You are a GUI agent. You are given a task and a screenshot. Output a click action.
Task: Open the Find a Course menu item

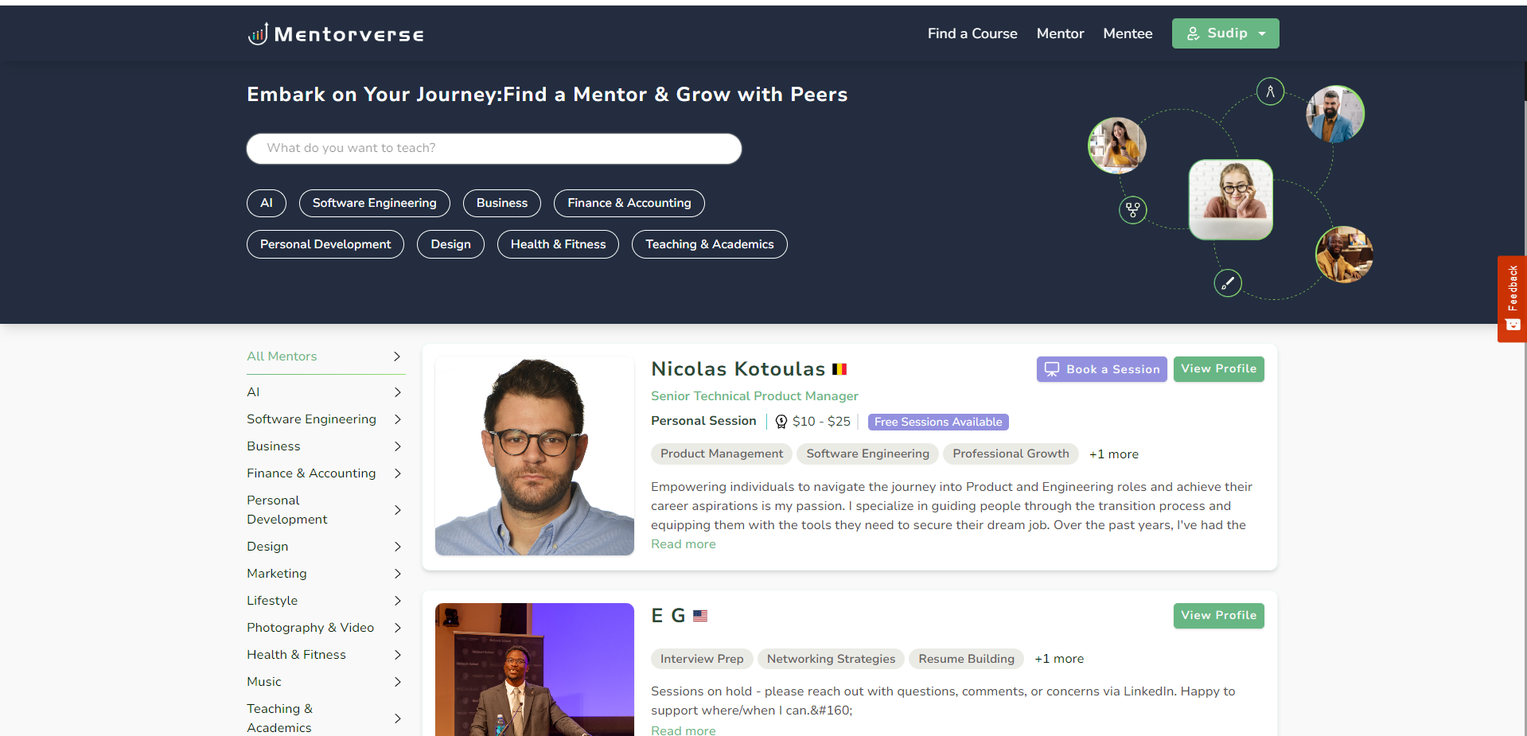tap(972, 33)
